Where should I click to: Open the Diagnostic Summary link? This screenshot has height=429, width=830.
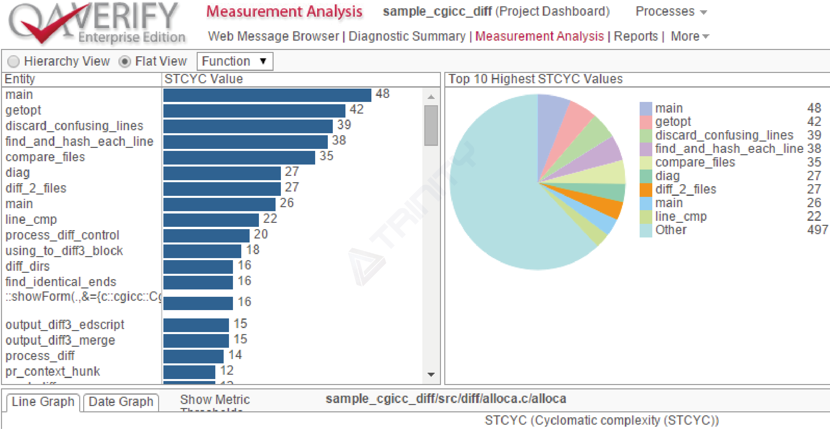pos(407,36)
